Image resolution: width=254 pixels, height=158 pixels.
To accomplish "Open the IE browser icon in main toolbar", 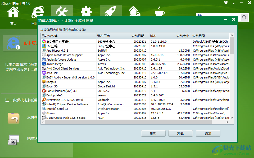I will tap(38, 12).
